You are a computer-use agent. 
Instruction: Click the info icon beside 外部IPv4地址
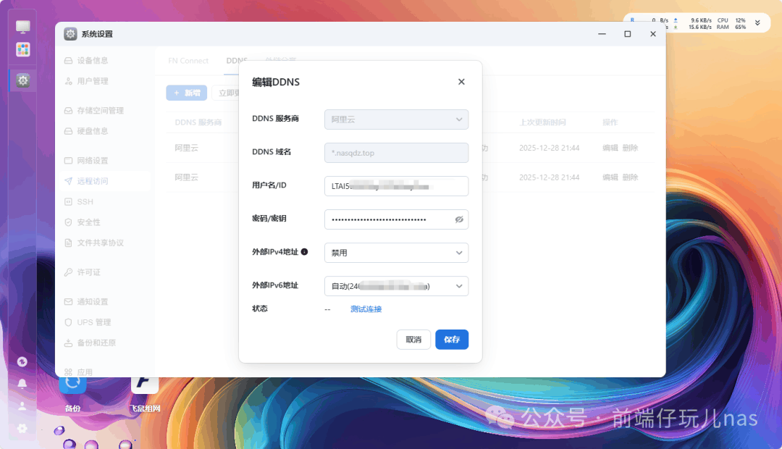pyautogui.click(x=304, y=252)
